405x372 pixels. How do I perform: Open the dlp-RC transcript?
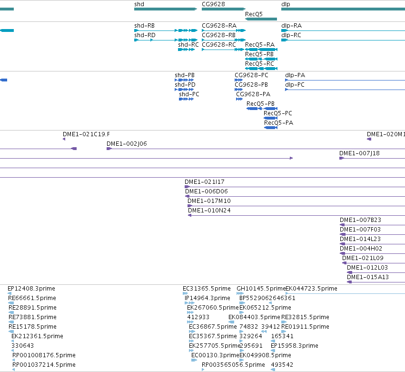(x=343, y=40)
